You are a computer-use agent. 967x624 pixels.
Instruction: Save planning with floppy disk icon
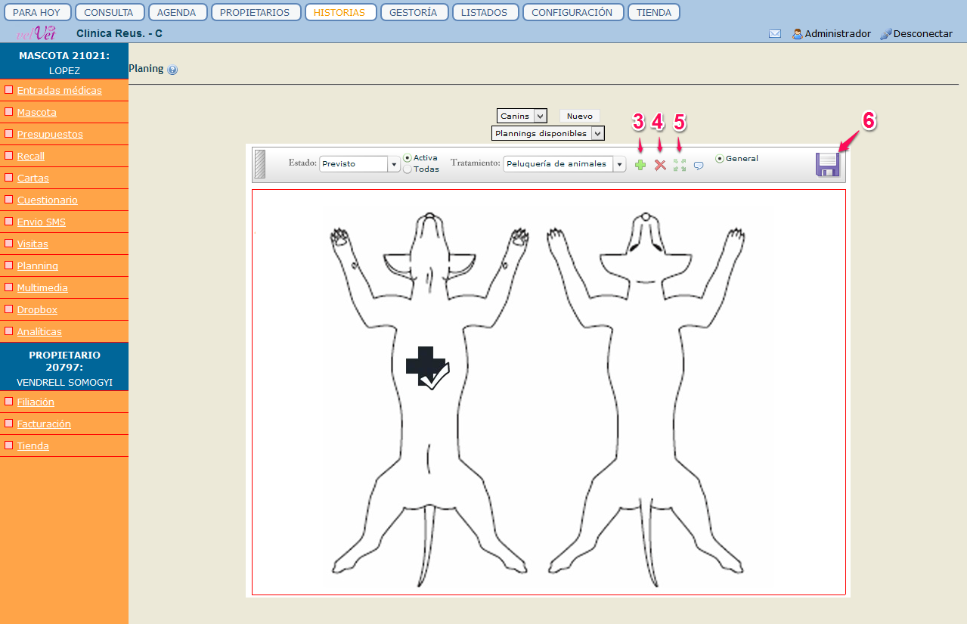[x=828, y=164]
